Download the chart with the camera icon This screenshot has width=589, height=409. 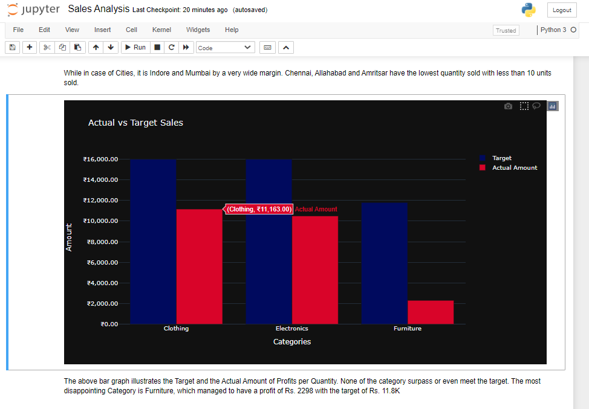[508, 106]
